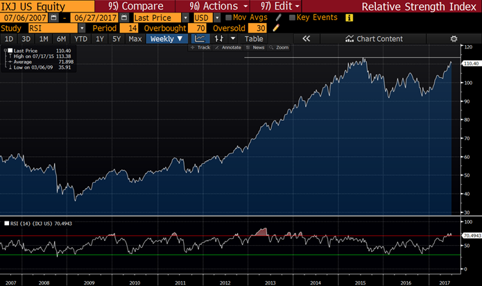Open the start date calendar picker
The image size is (482, 286).
coord(53,17)
